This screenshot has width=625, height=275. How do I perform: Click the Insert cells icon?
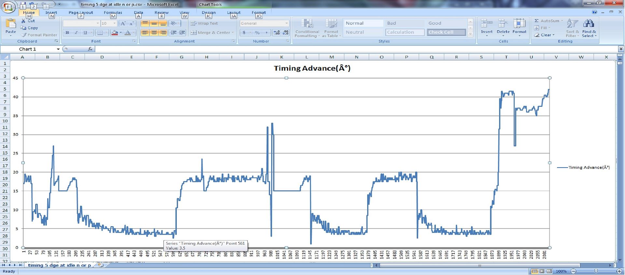(487, 24)
